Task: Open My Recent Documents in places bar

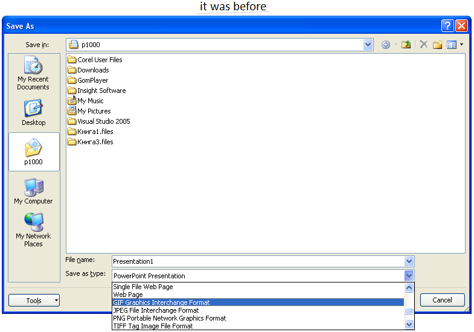Action: pos(33,72)
